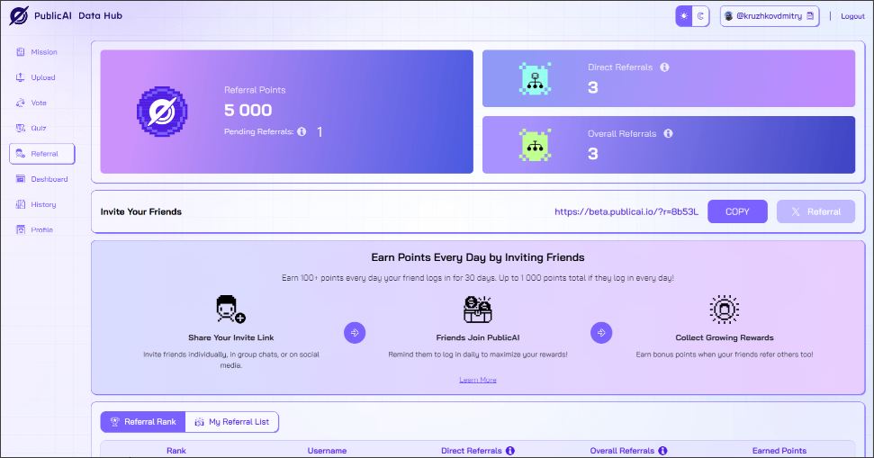Click the Direct Referrals tree icon
This screenshot has width=874, height=458.
tap(535, 78)
